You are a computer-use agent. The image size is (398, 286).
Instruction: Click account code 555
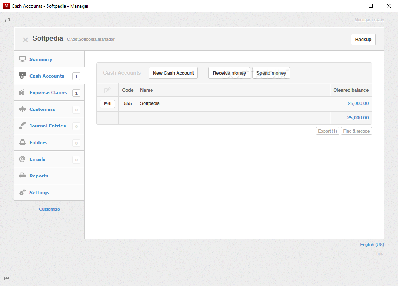tap(128, 103)
